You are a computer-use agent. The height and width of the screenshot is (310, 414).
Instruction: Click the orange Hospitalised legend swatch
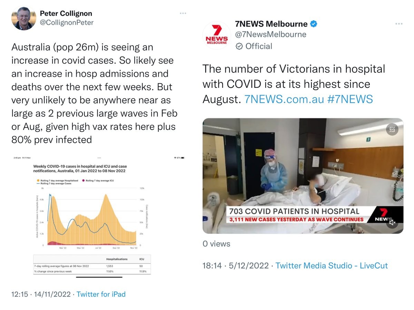38,180
